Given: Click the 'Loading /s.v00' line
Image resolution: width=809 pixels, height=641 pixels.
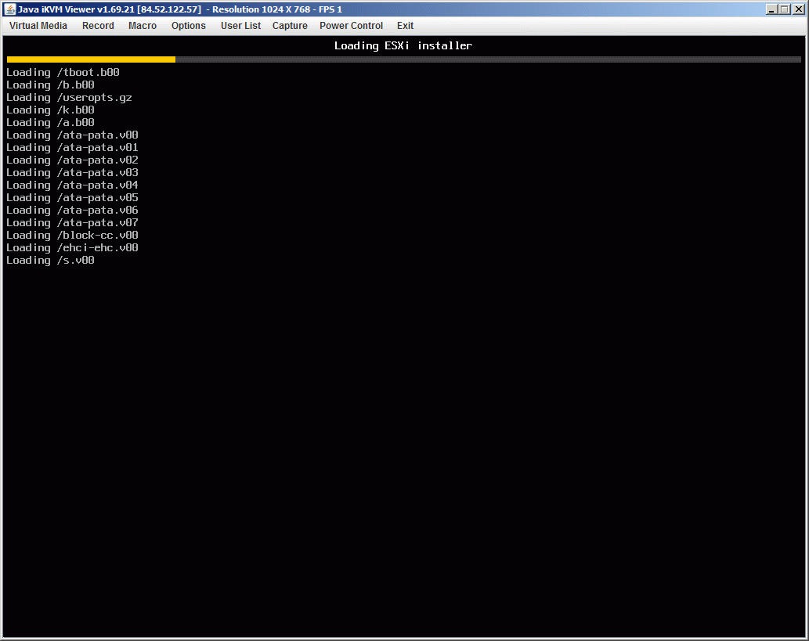Looking at the screenshot, I should (x=51, y=261).
